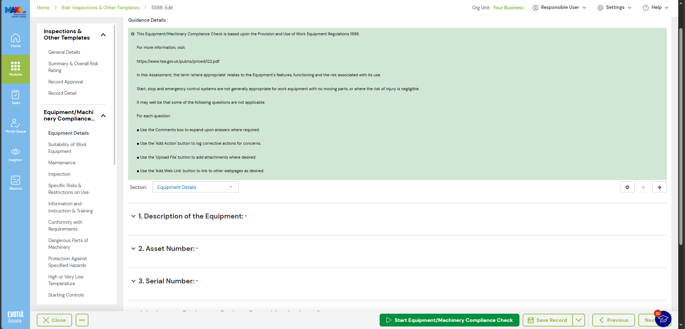
Task: Open the Home icon in sidebar
Action: [x=15, y=40]
